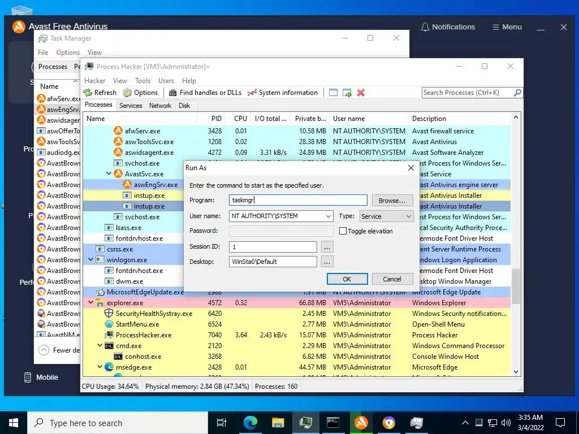
Task: Open Avast Notifications bell
Action: point(425,27)
